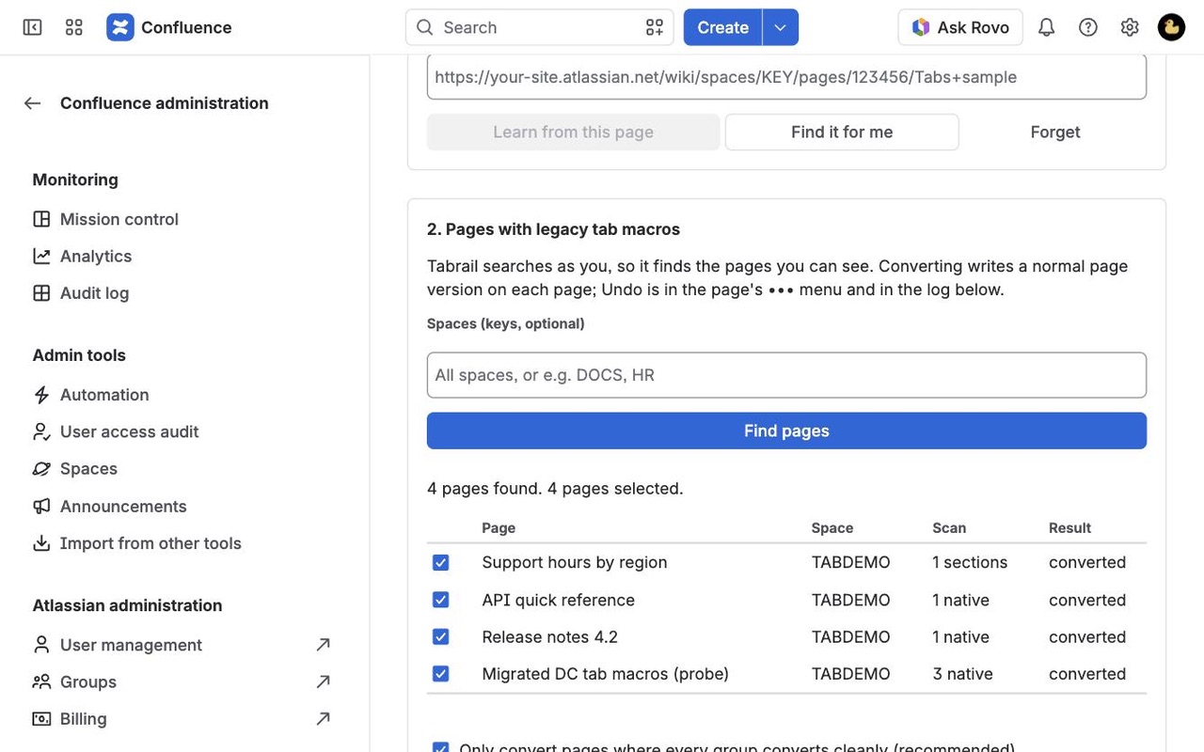Expand the Create button dropdown arrow
This screenshot has height=752, width=1204.
tap(780, 27)
